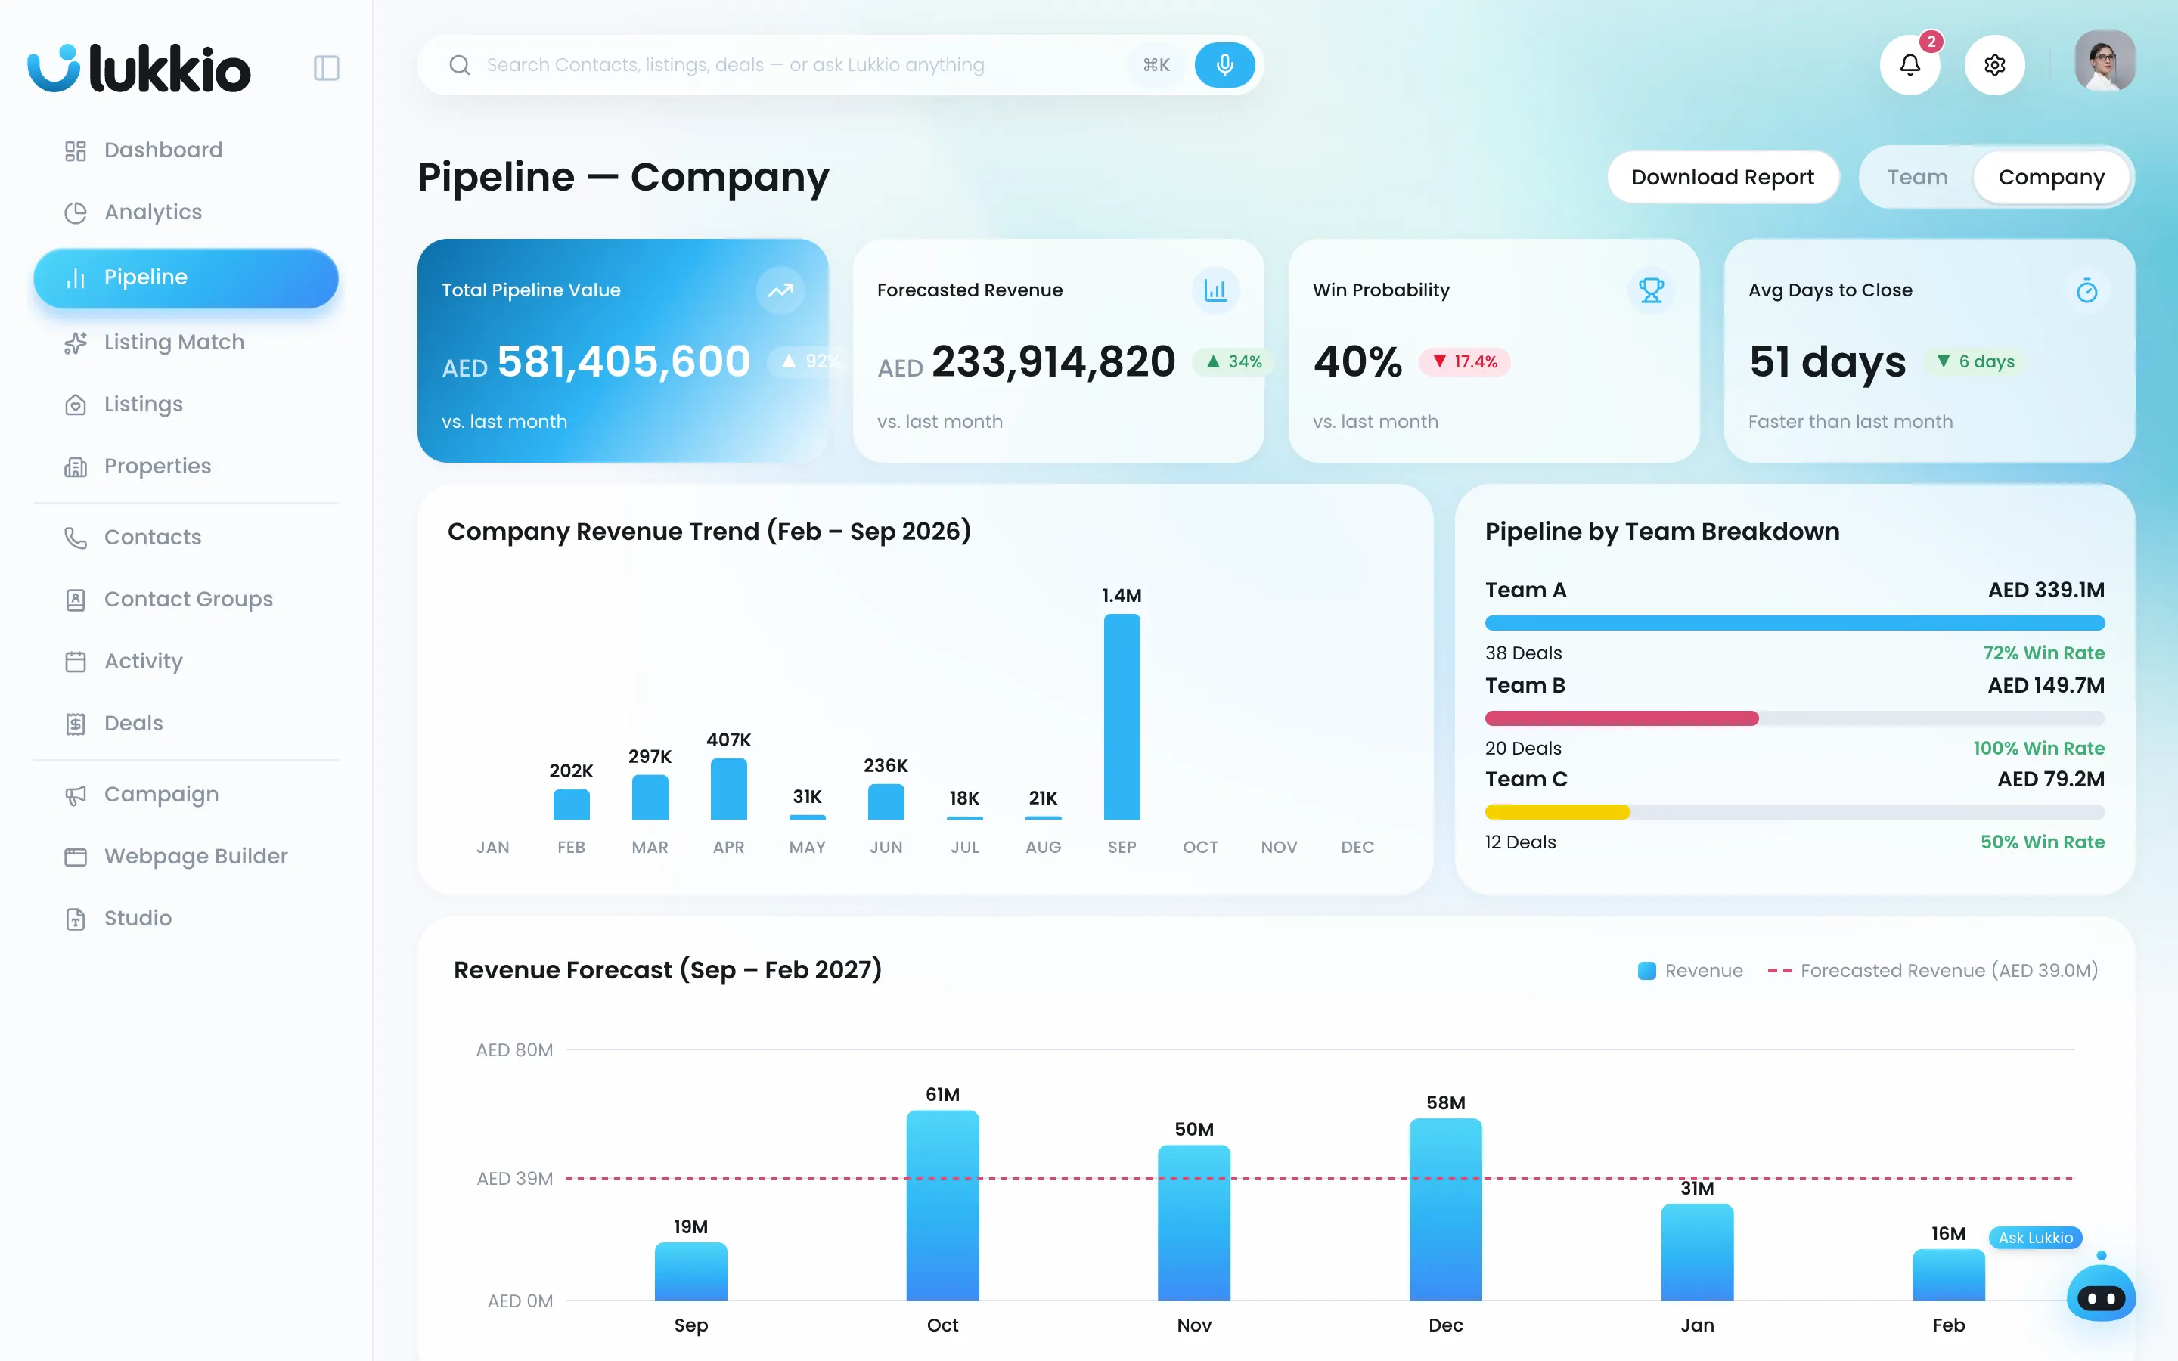Click the Properties building icon
This screenshot has height=1361, width=2178.
(x=76, y=467)
